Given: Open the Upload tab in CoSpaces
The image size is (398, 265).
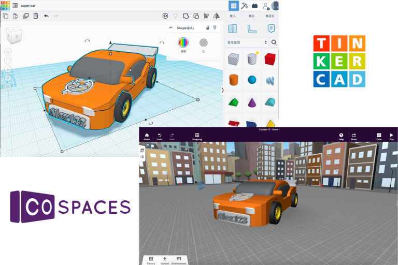Looking at the screenshot, I should [x=164, y=260].
